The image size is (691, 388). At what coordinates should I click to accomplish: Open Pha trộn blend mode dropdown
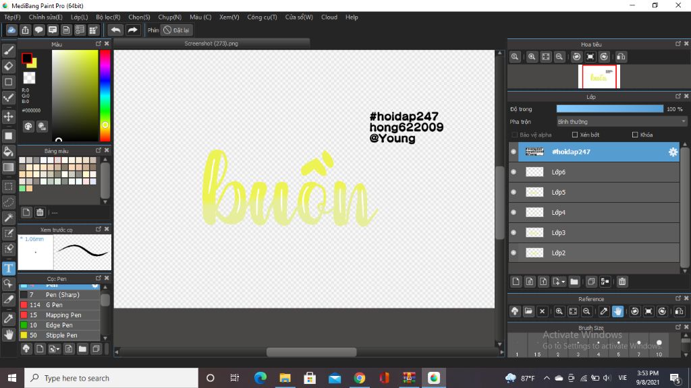pos(621,122)
